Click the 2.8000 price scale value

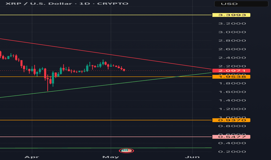(232, 41)
